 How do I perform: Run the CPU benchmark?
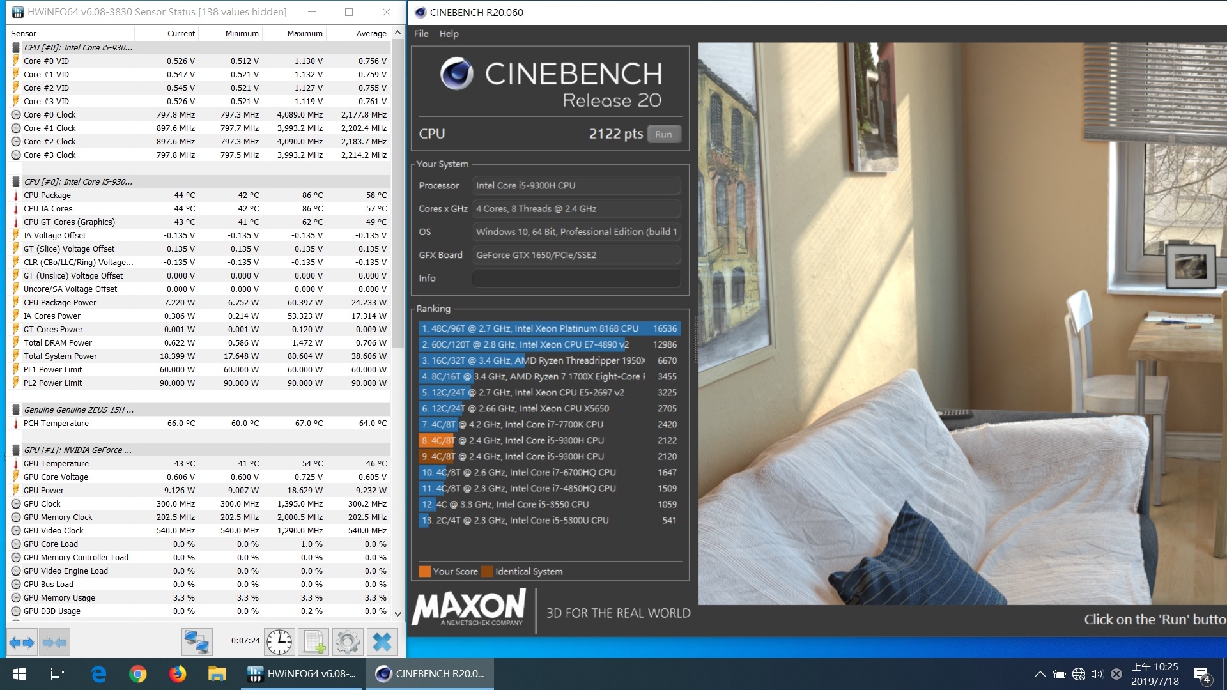(663, 134)
